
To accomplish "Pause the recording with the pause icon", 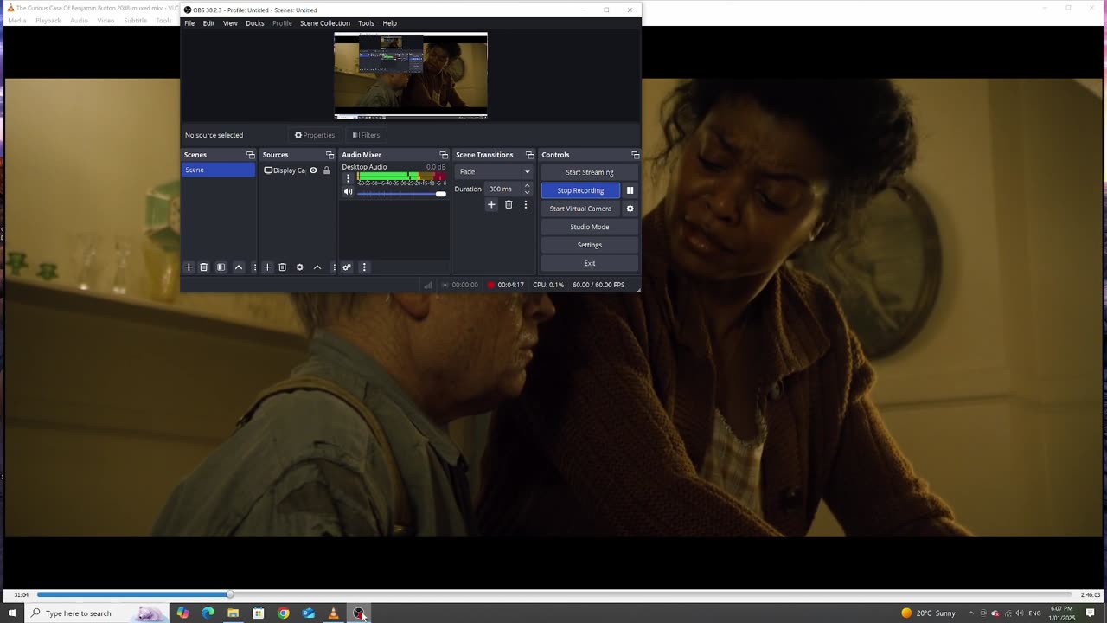I will click(630, 190).
